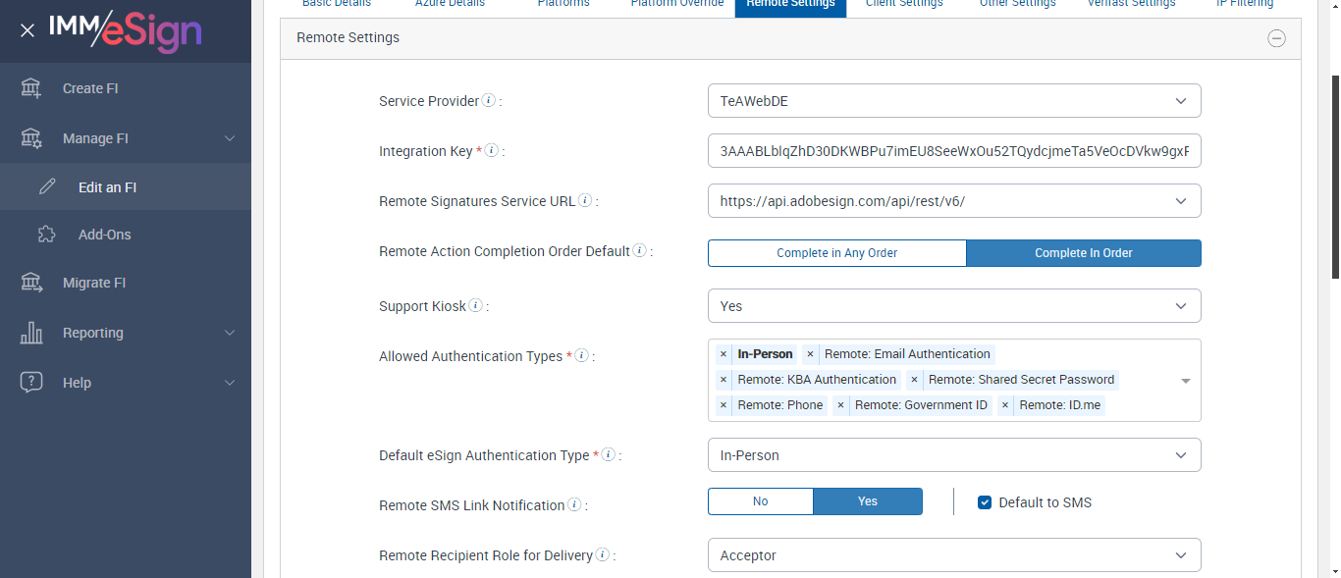
Task: Click the Create FI bank icon
Action: [x=31, y=88]
